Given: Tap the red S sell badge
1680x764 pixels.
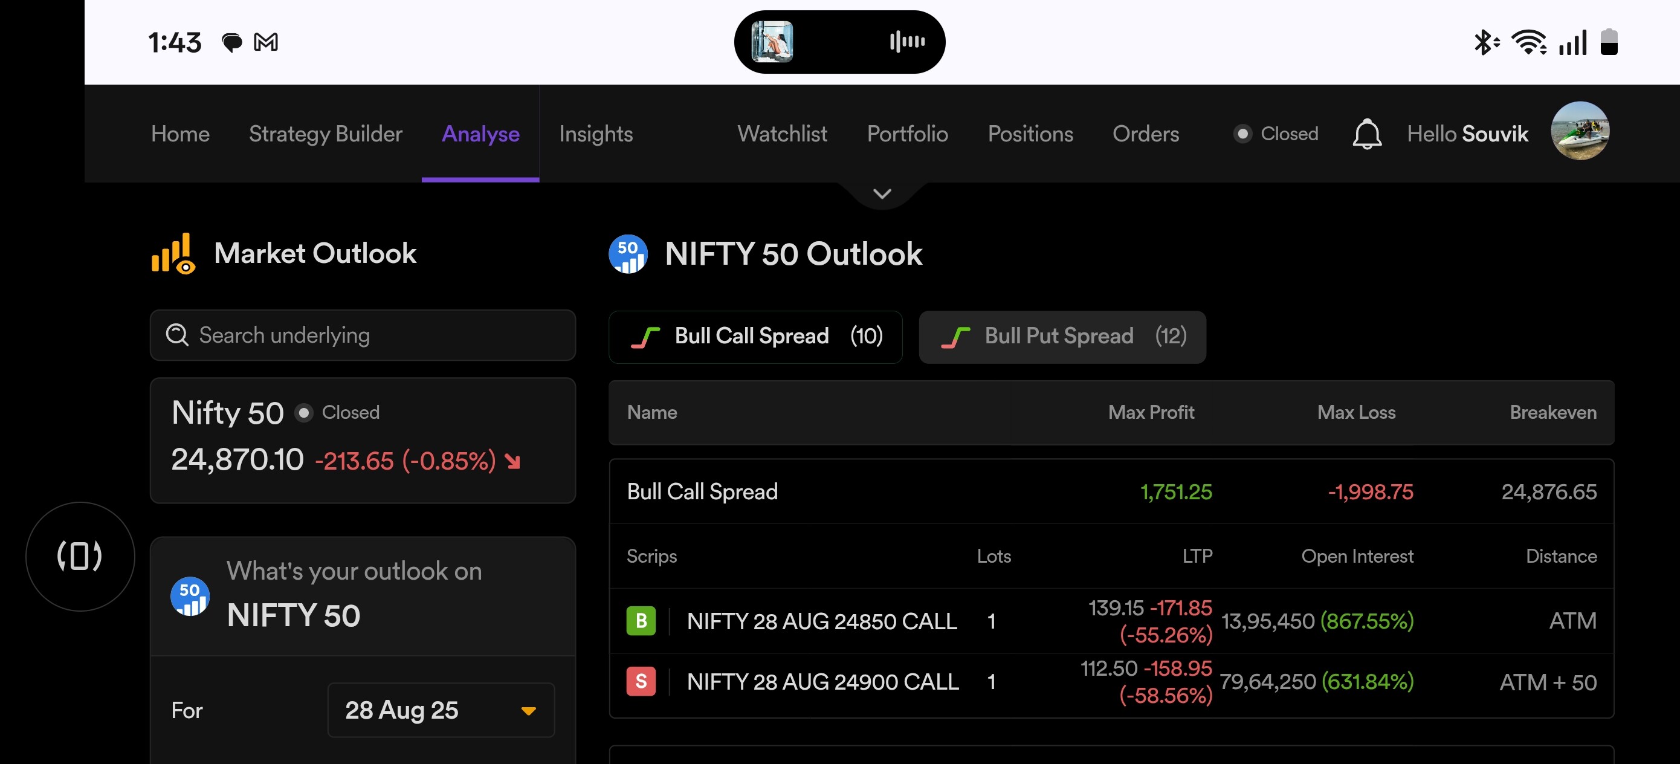Looking at the screenshot, I should (641, 681).
